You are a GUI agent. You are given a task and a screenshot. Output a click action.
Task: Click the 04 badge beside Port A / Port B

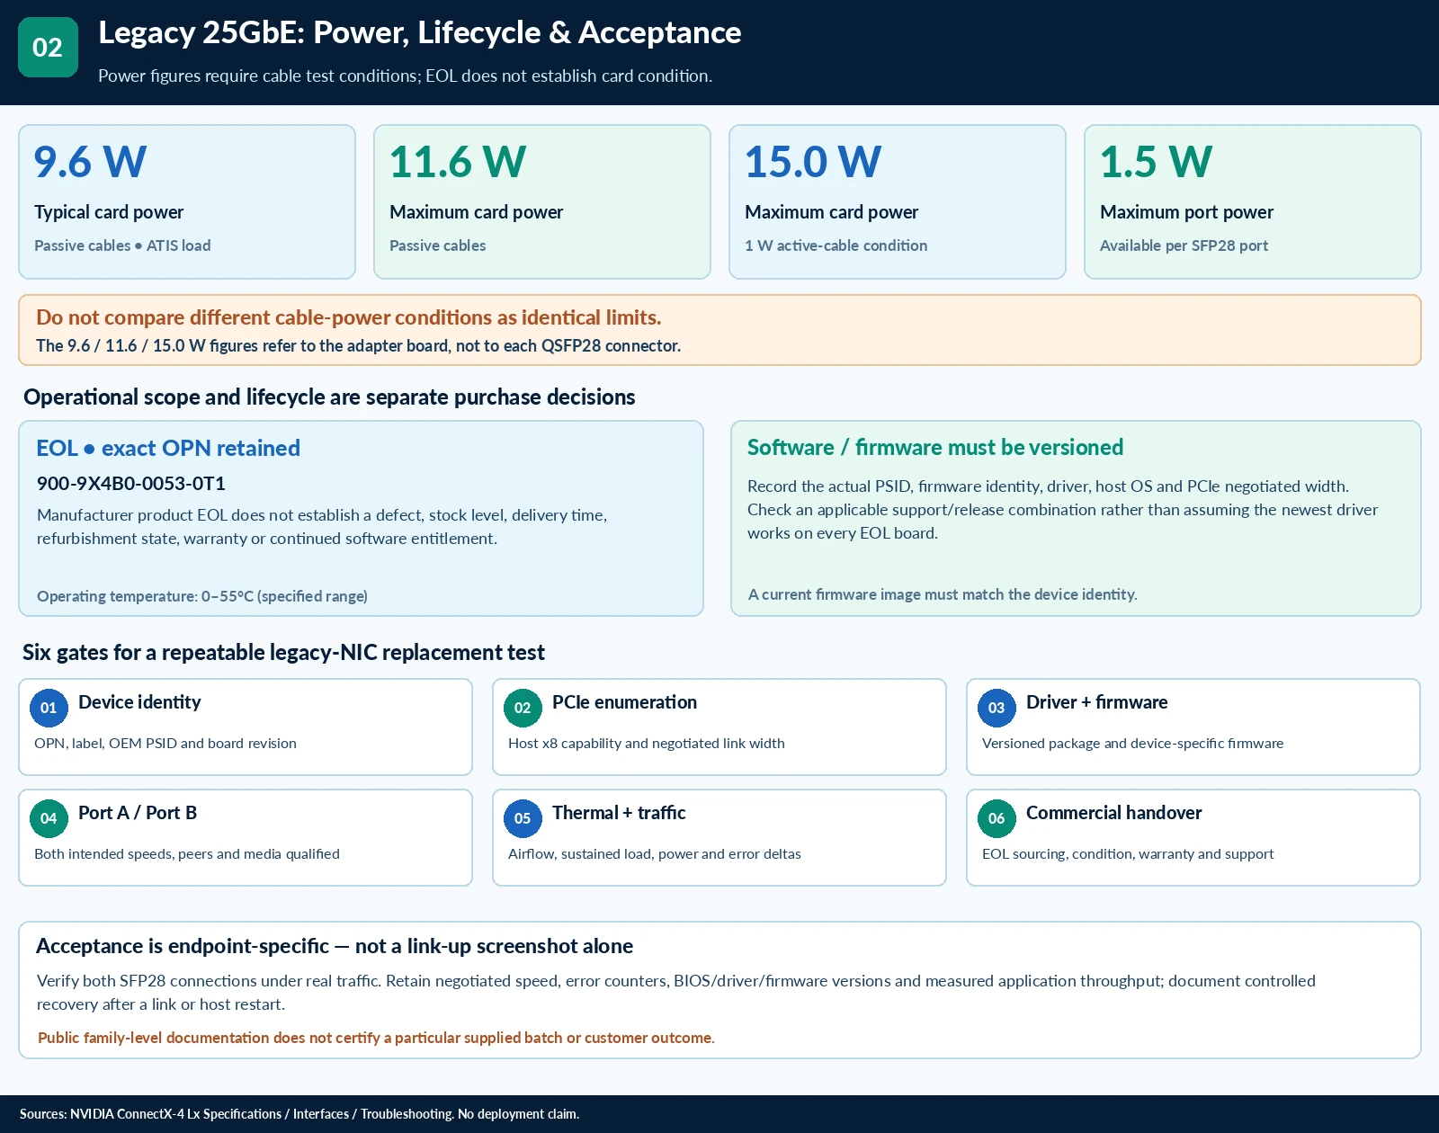pos(49,818)
